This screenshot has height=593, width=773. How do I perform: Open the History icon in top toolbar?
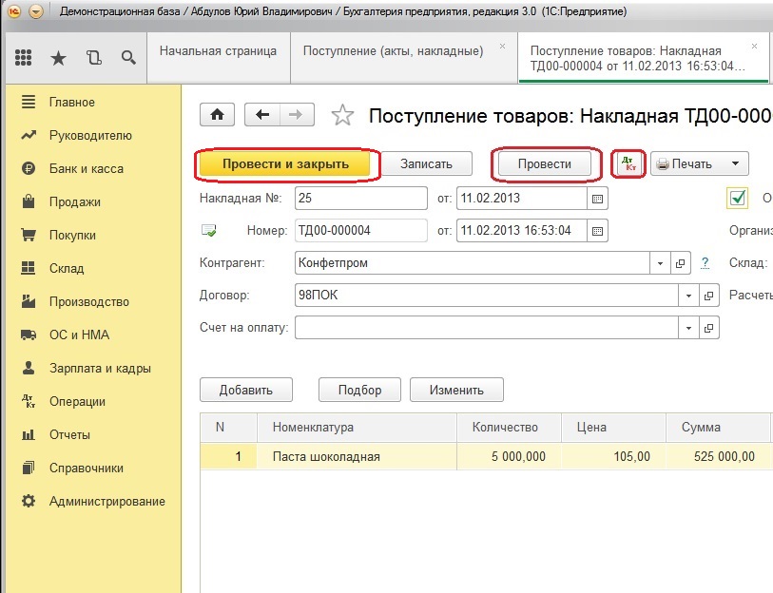pos(94,58)
